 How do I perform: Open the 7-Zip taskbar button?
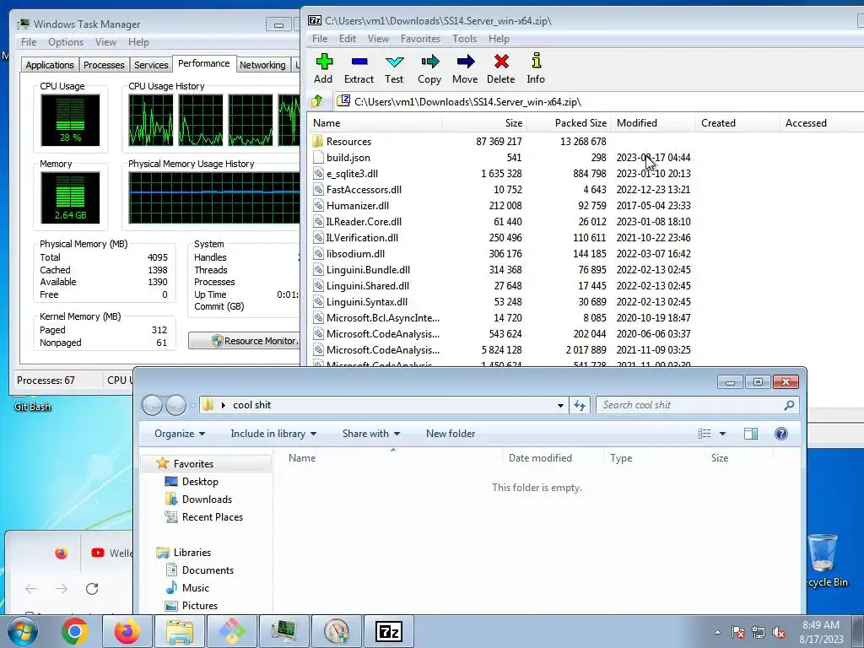click(x=388, y=631)
